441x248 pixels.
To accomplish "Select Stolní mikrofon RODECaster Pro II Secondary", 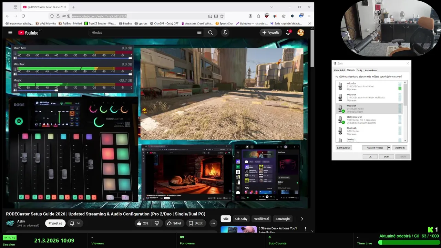I will click(369, 120).
